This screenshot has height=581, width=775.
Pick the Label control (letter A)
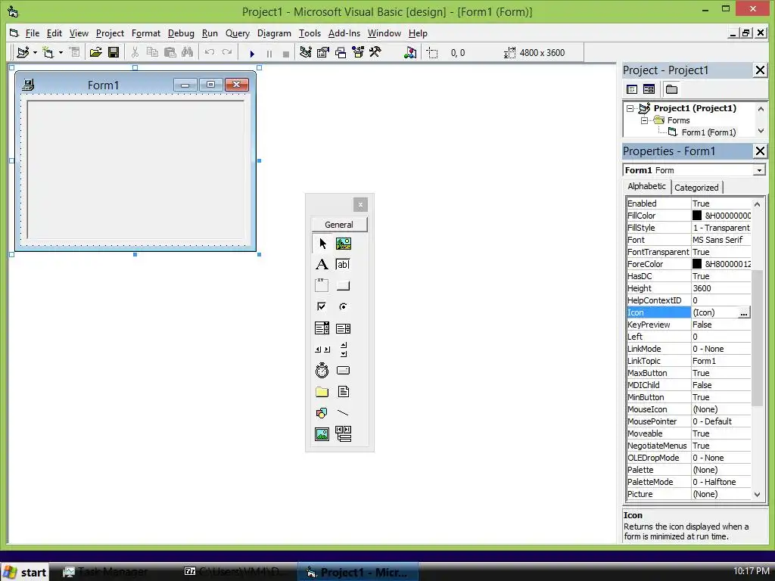[322, 264]
